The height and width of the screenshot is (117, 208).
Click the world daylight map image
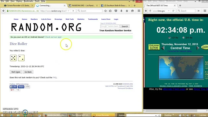[181, 68]
